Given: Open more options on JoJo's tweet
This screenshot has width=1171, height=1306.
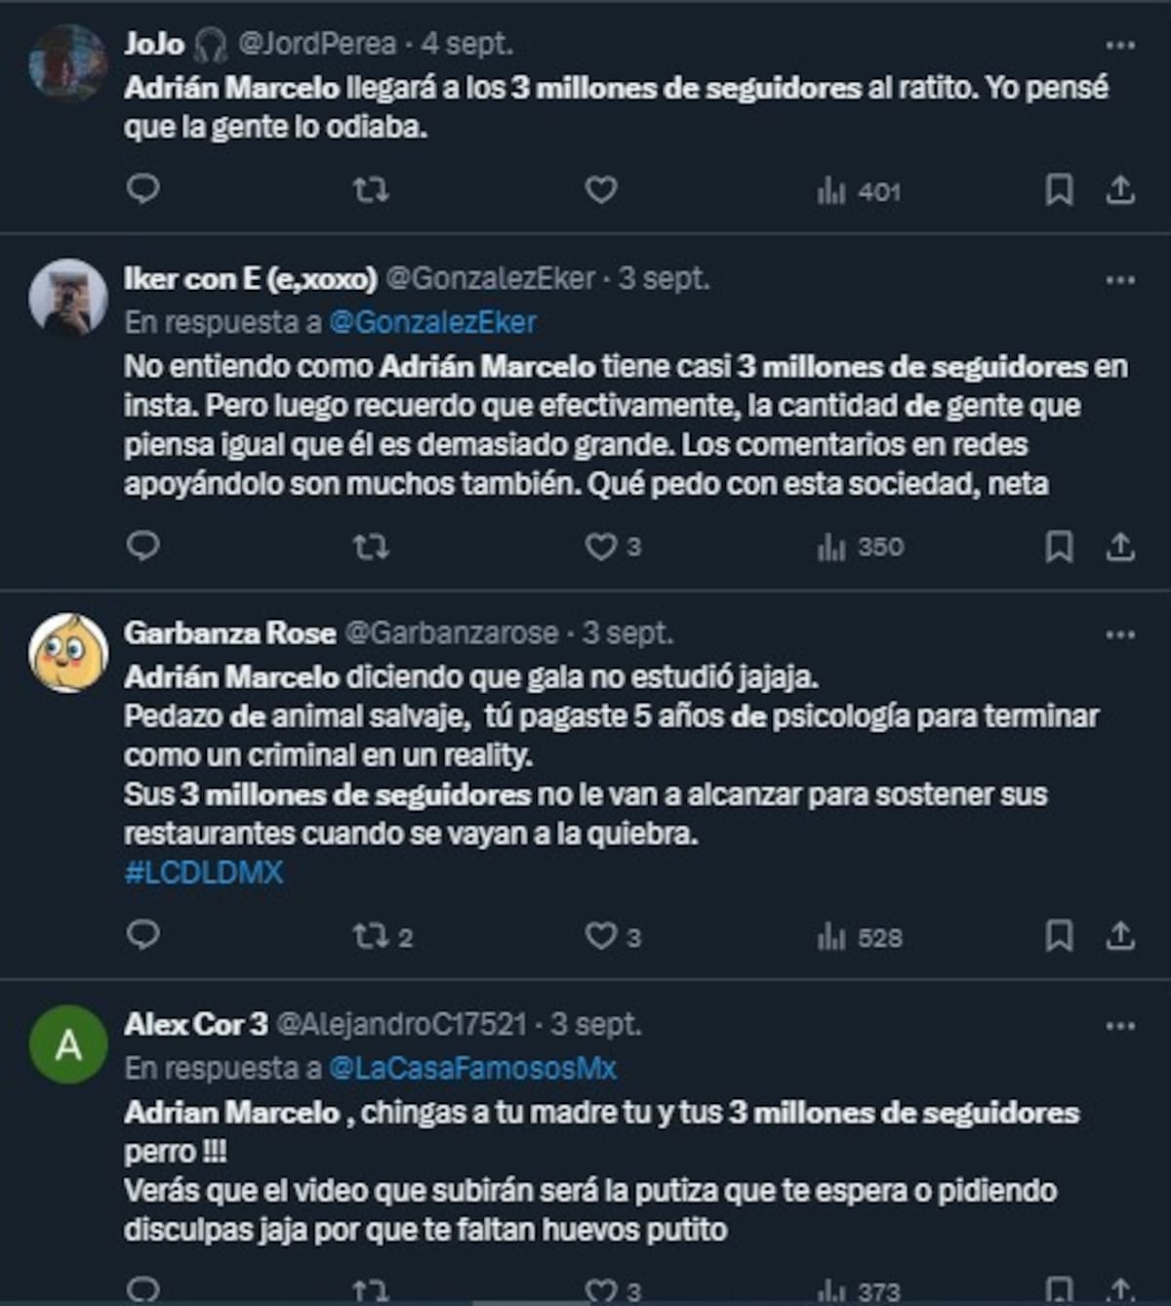Looking at the screenshot, I should [1120, 45].
